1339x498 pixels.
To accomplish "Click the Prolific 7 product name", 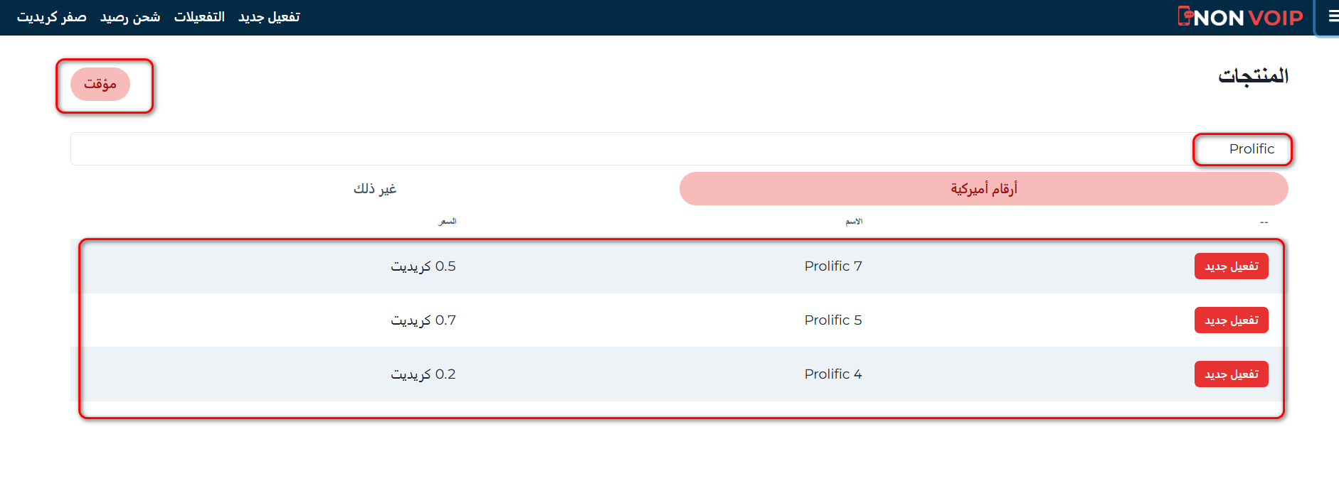I will tap(832, 266).
